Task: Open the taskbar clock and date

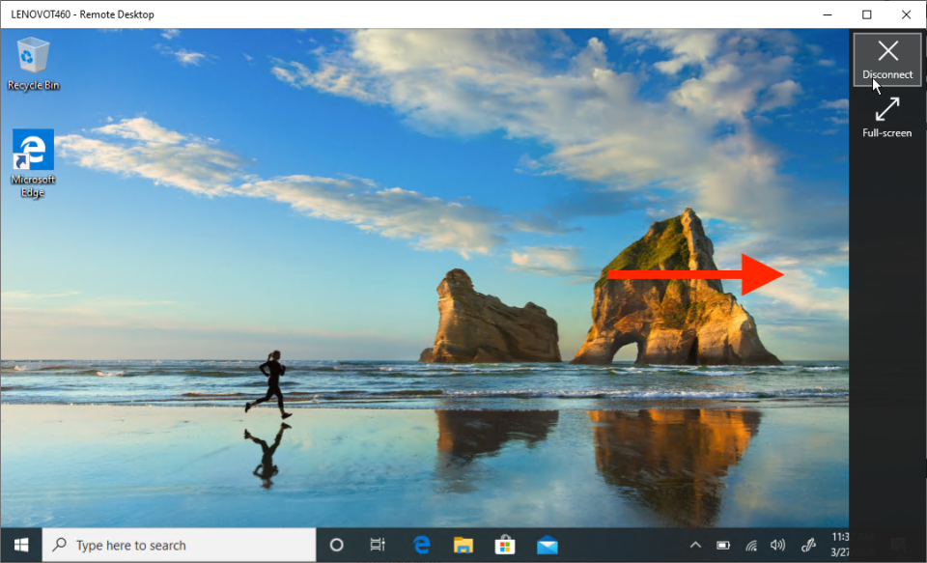Action: (839, 545)
